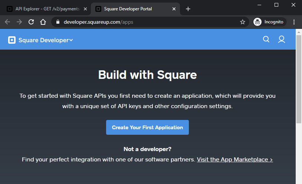The width and height of the screenshot is (302, 184).
Task: Reload the current page
Action: [31, 22]
